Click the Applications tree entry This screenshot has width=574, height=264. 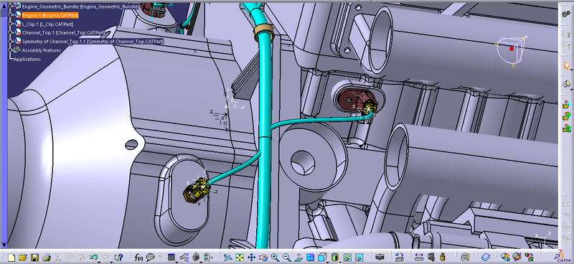pyautogui.click(x=27, y=59)
